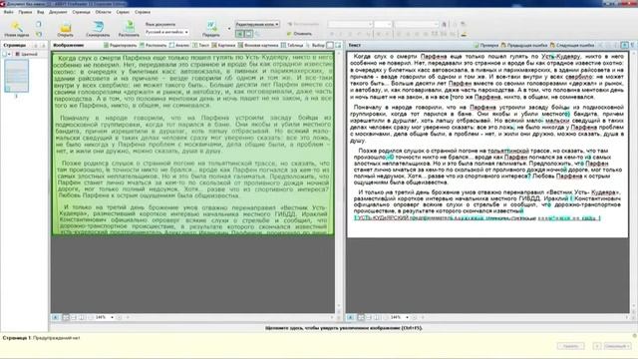
Task: Go to Предыдущая ошибка
Action: pos(525,45)
